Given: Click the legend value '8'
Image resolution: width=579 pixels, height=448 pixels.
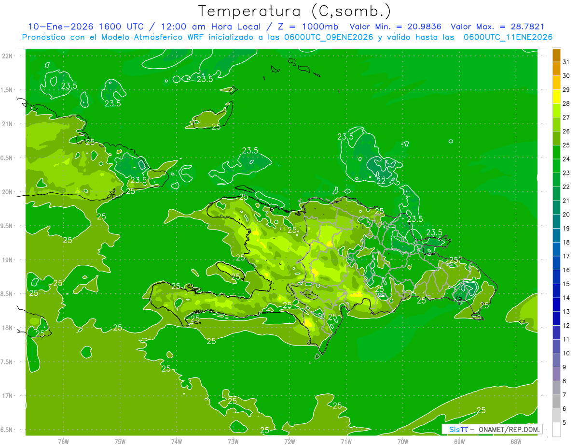Looking at the screenshot, I should (x=565, y=381).
